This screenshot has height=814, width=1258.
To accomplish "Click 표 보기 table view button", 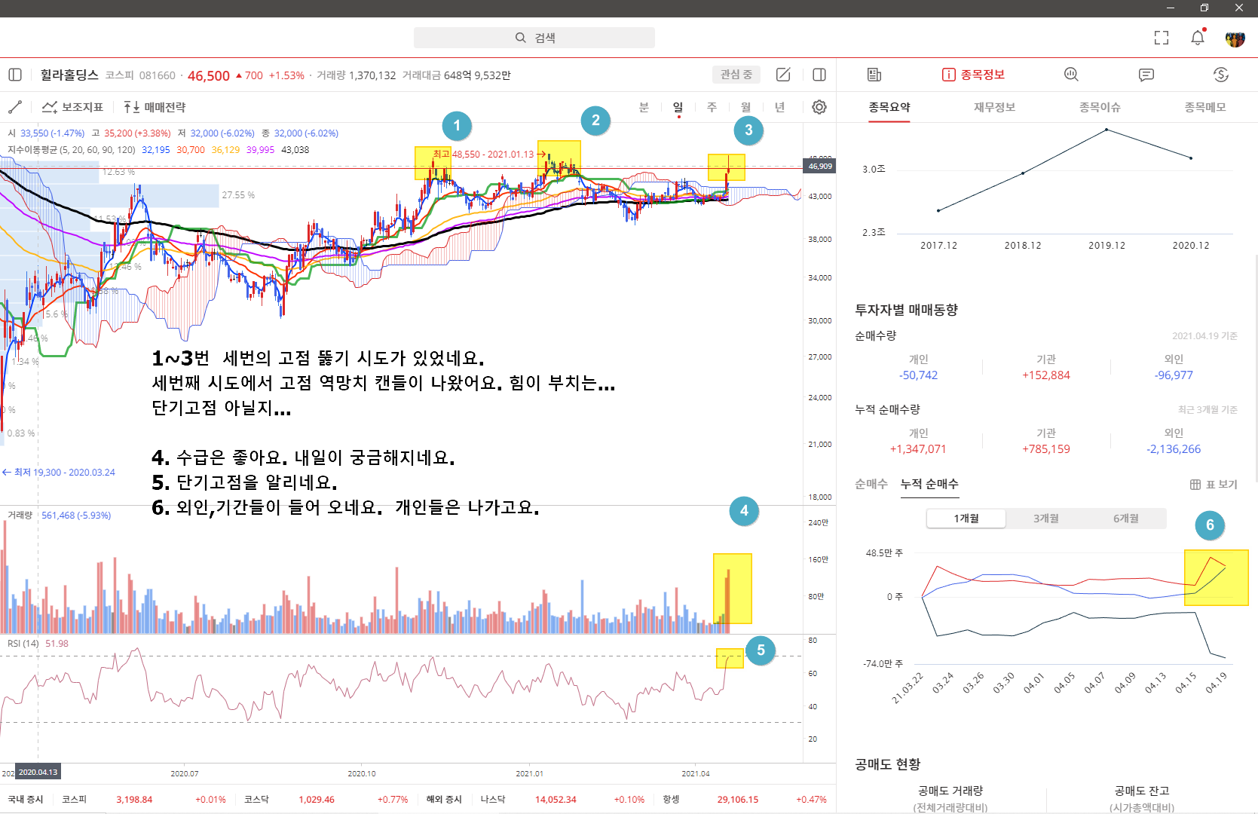I will (x=1214, y=484).
